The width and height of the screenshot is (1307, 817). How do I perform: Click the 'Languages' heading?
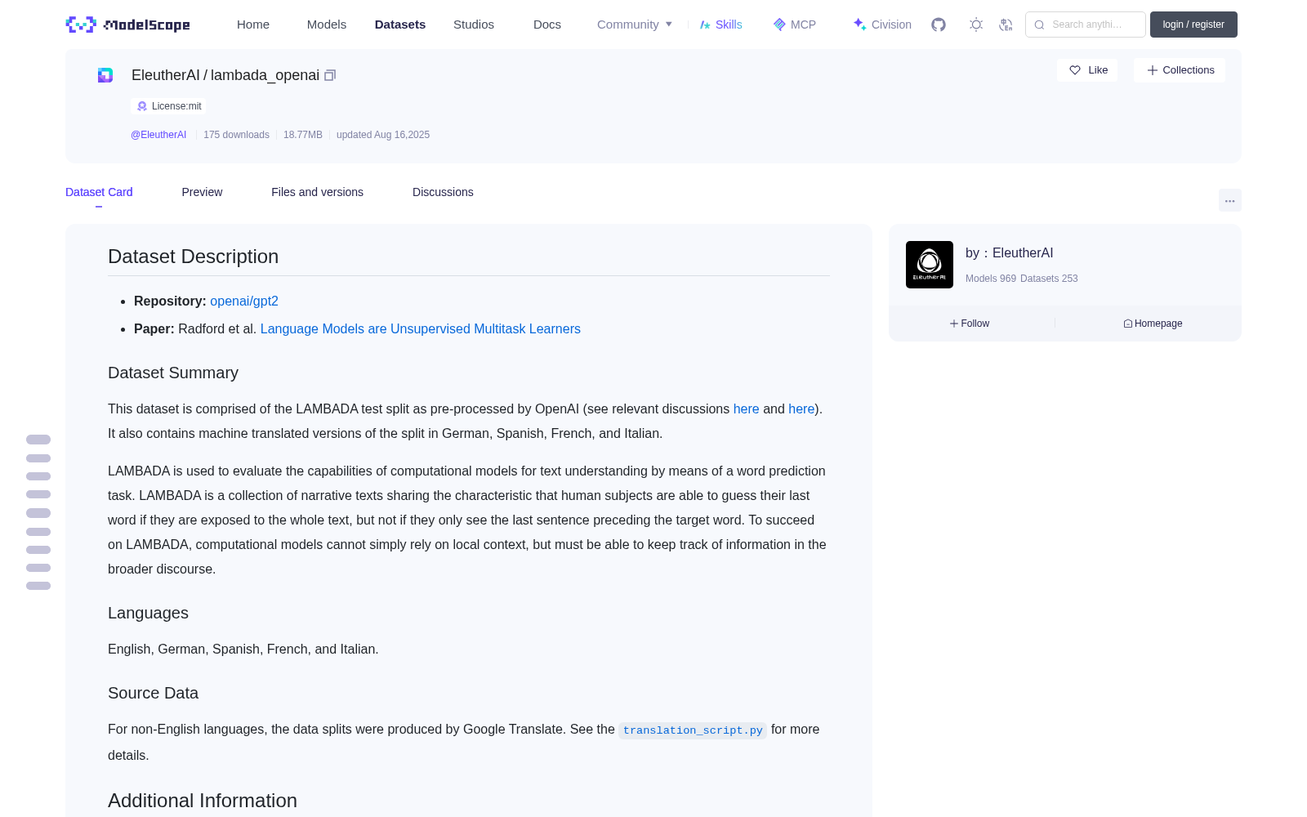pyautogui.click(x=148, y=613)
